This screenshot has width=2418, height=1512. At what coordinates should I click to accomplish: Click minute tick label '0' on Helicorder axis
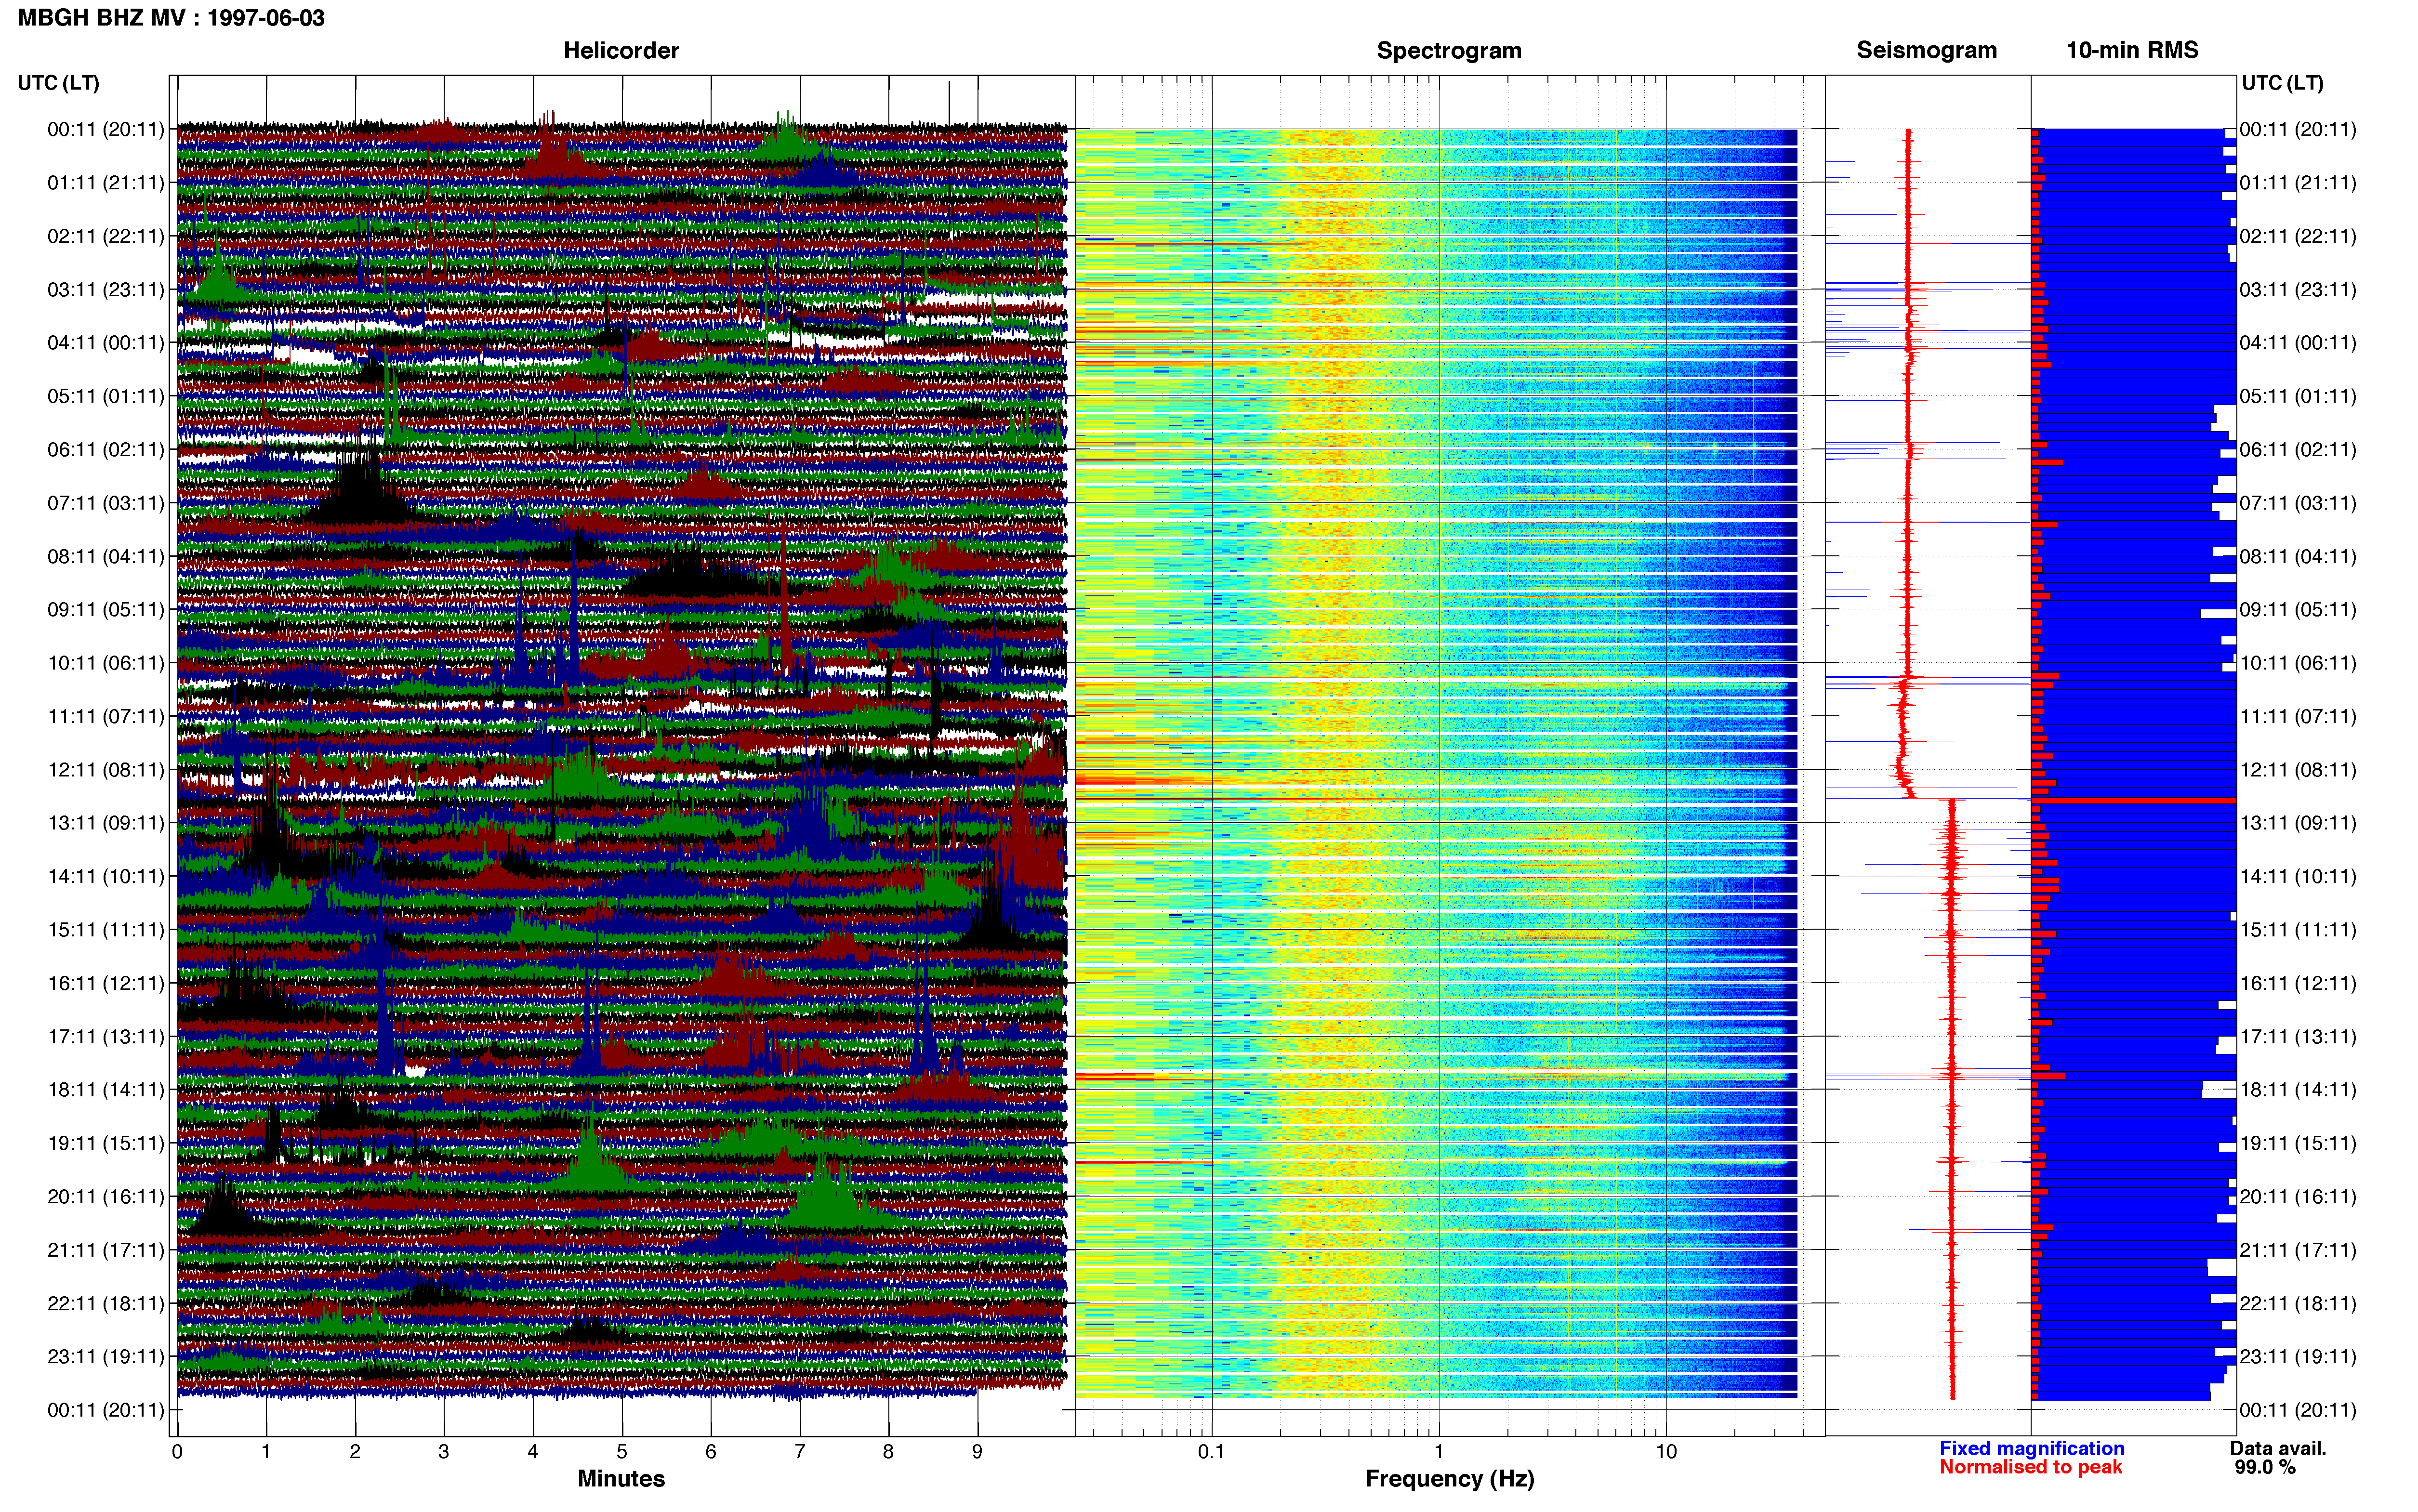(x=177, y=1452)
